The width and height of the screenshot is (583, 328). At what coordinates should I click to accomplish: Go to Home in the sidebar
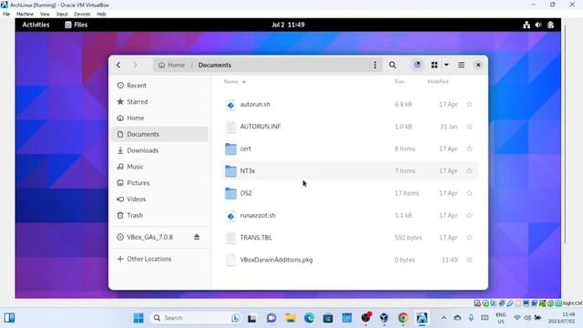coord(159,118)
